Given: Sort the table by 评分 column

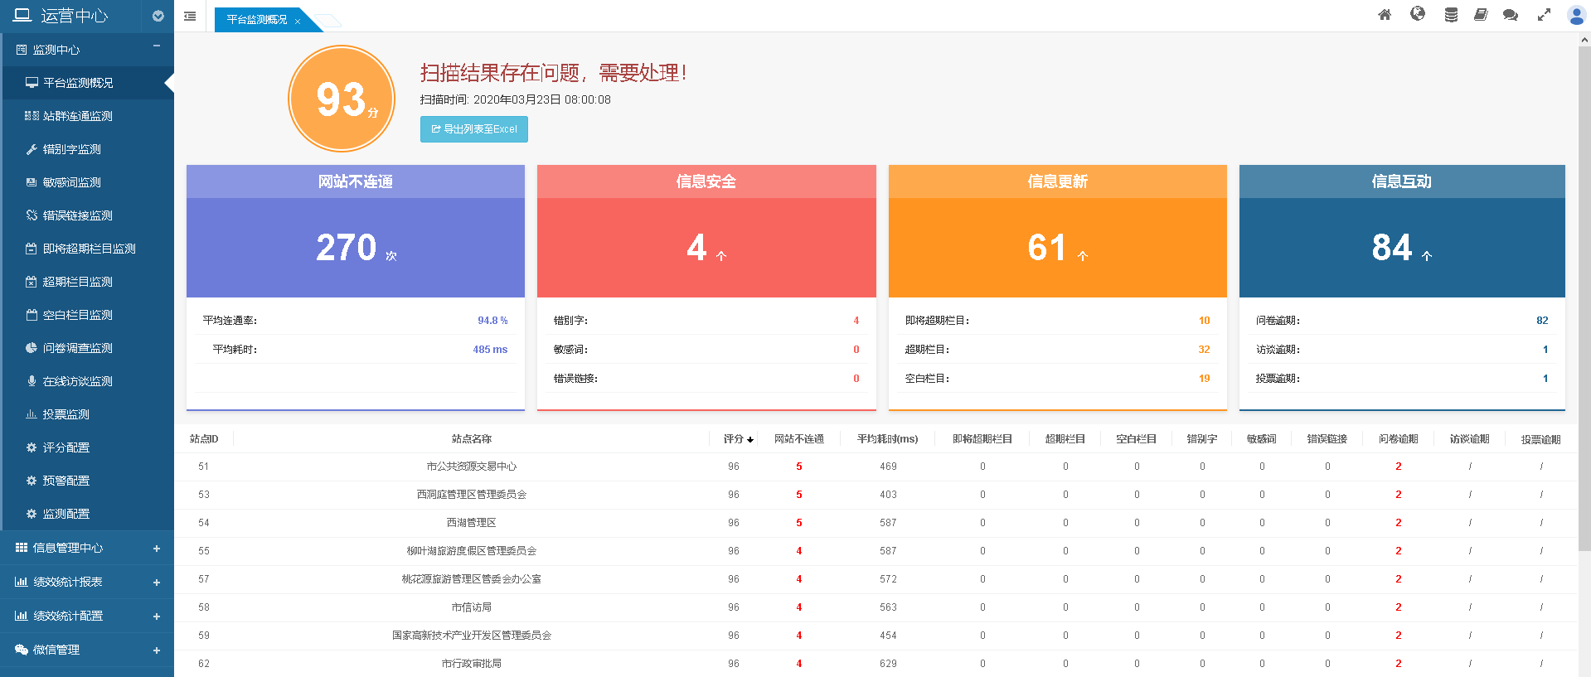Looking at the screenshot, I should click(x=737, y=439).
